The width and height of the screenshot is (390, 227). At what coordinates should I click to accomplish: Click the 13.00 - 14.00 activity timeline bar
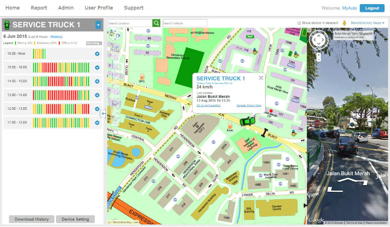[61, 95]
